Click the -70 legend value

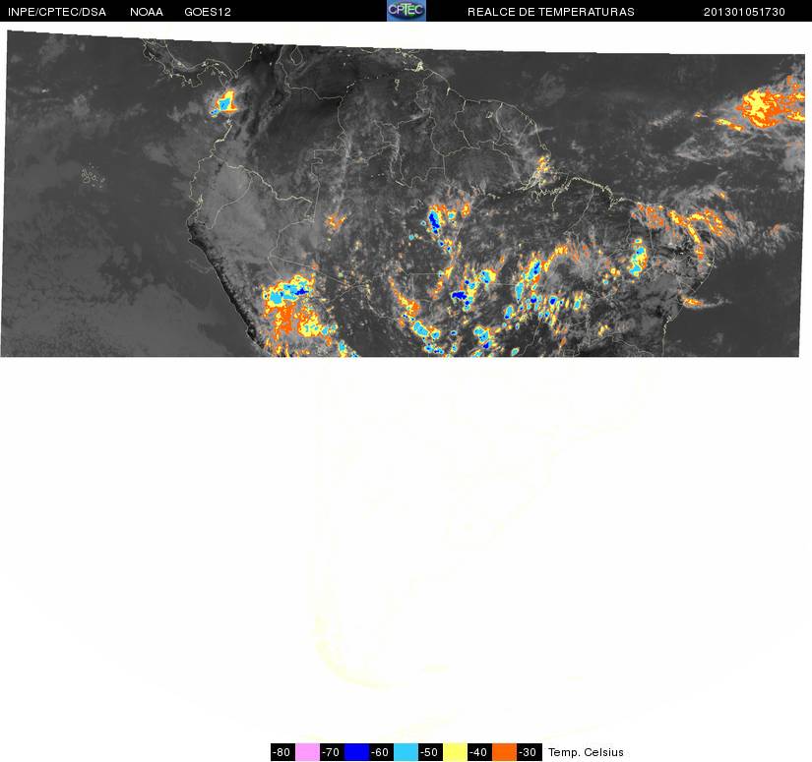click(332, 752)
